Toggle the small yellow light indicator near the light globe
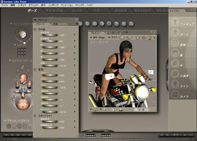The height and width of the screenshot is (141, 197). click(17, 31)
